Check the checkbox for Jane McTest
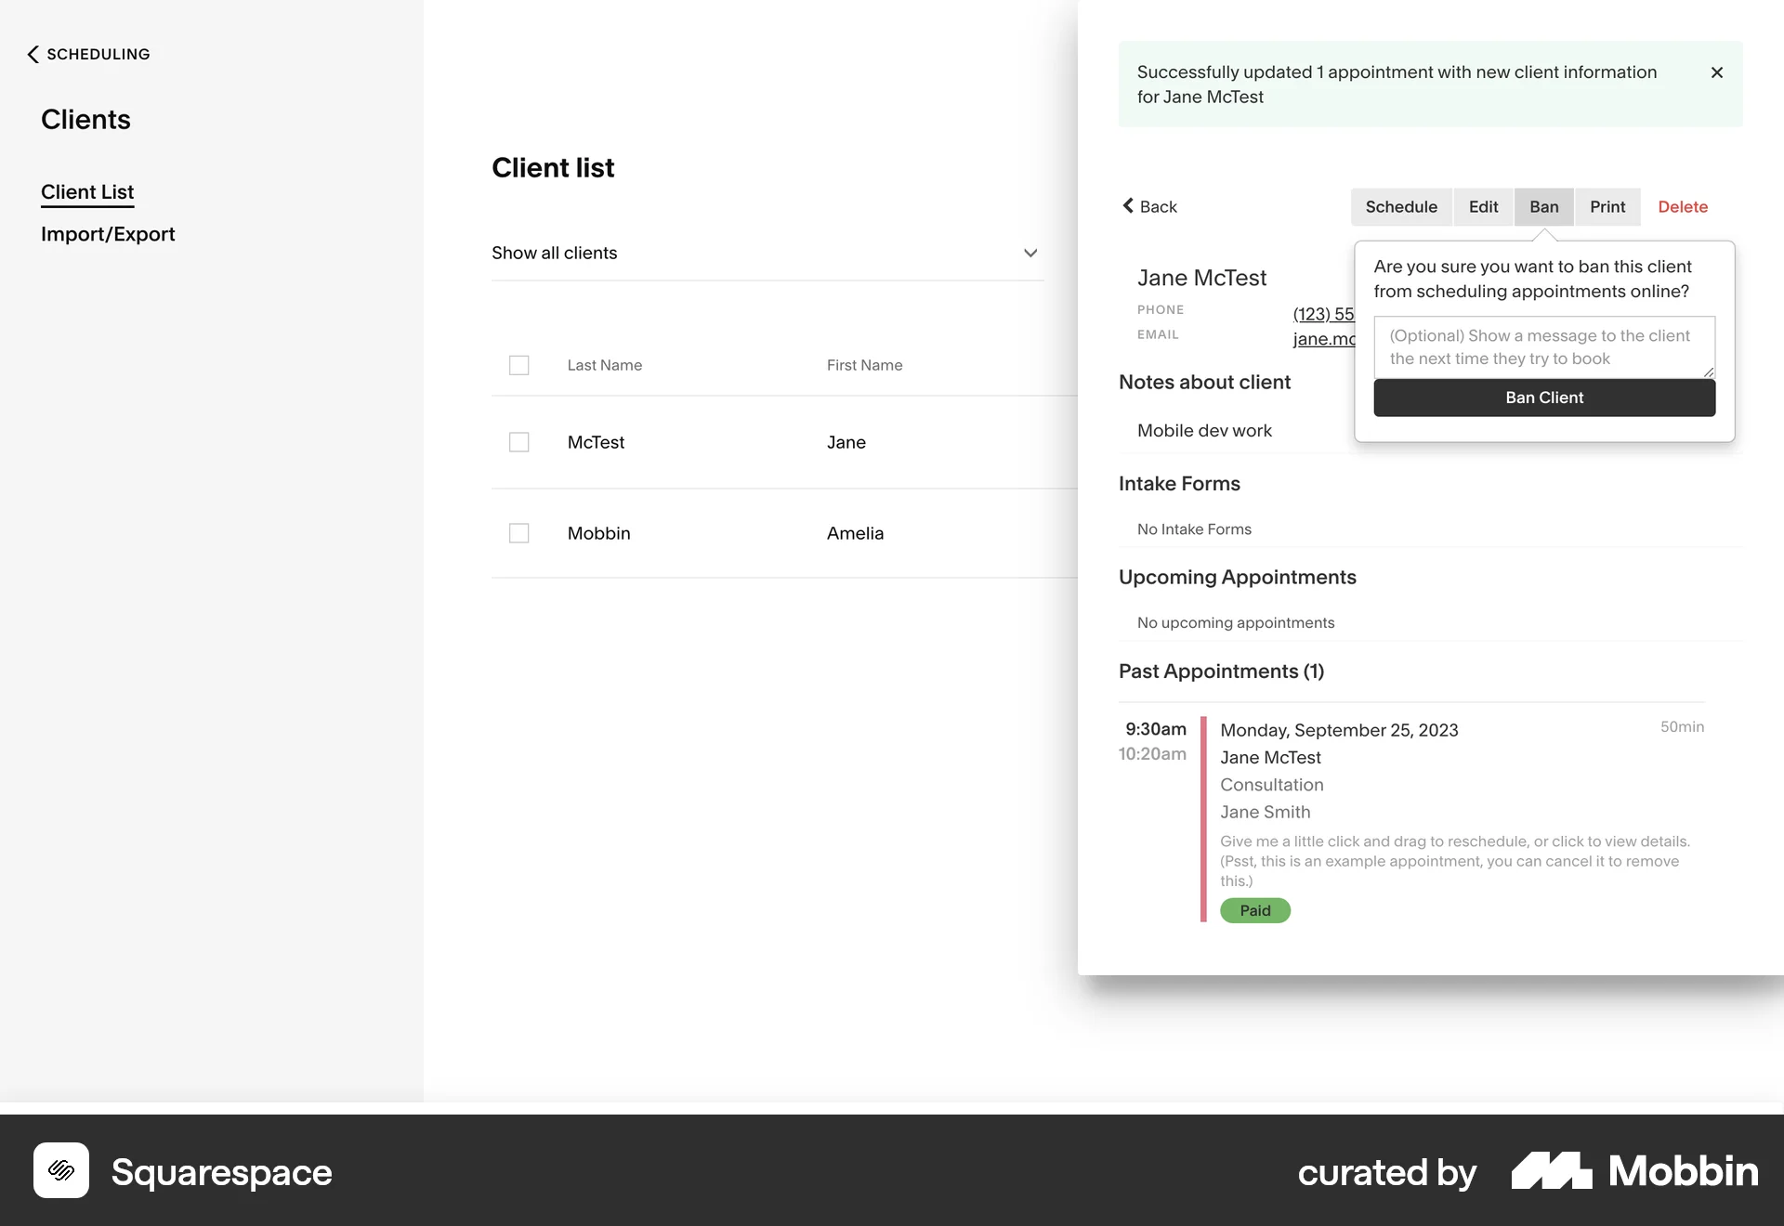The width and height of the screenshot is (1784, 1226). pyautogui.click(x=519, y=442)
